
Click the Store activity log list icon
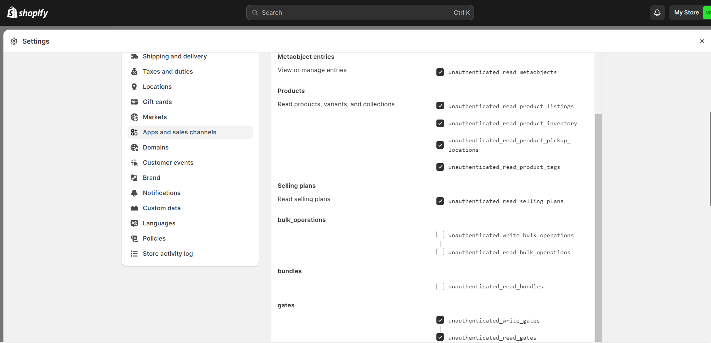pyautogui.click(x=134, y=254)
